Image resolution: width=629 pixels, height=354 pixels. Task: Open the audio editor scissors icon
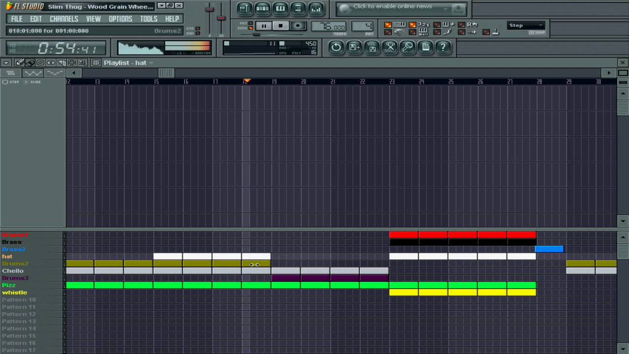[390, 47]
